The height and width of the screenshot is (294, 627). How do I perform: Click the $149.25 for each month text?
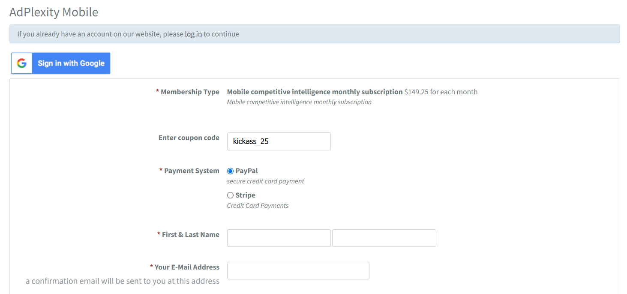coord(441,92)
